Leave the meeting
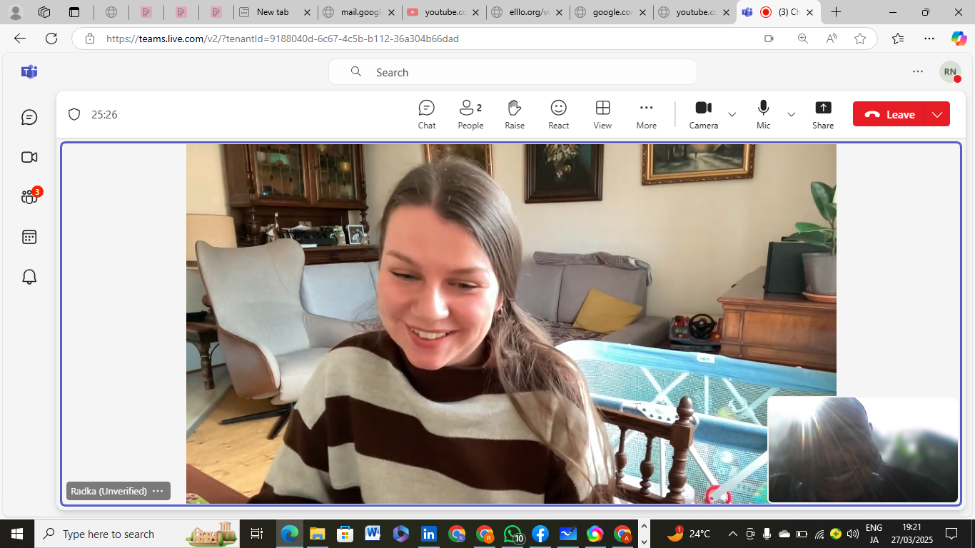975x548 pixels. pos(889,114)
